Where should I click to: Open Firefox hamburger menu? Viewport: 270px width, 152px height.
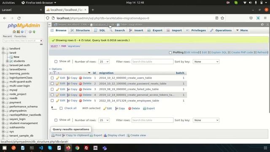(265, 18)
